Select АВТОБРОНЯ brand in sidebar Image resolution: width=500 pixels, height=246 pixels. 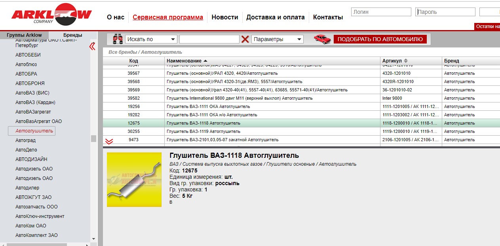[30, 83]
